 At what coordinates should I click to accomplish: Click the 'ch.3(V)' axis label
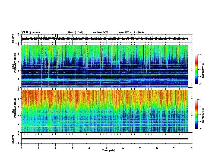[x=13, y=139]
